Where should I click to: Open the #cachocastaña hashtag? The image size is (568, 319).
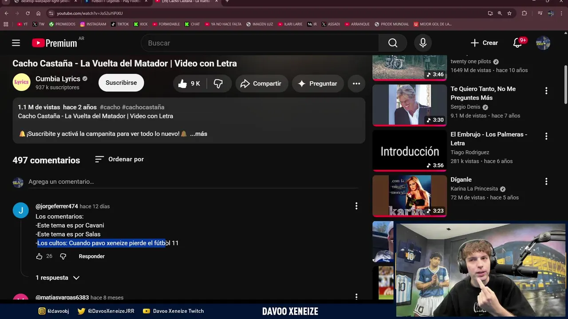click(143, 107)
